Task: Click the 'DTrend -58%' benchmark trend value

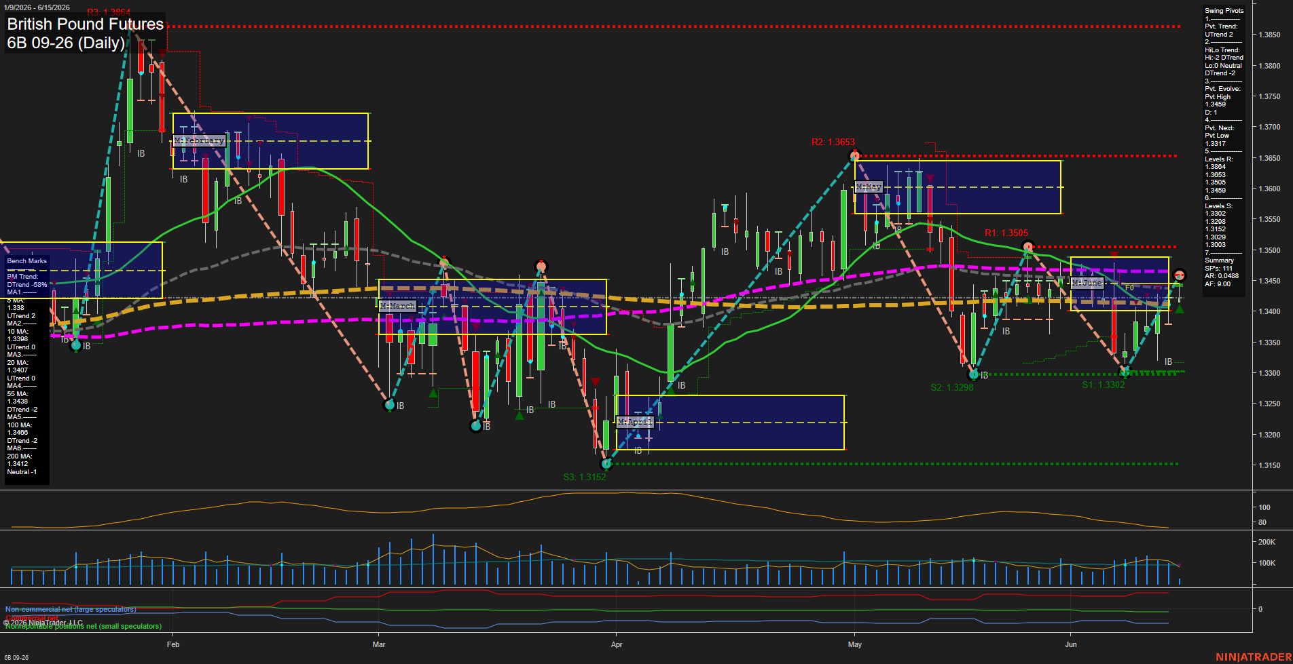Action: (27, 285)
